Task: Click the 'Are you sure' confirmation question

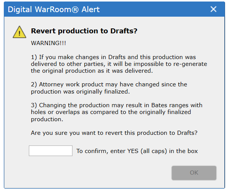Action: tap(114, 133)
